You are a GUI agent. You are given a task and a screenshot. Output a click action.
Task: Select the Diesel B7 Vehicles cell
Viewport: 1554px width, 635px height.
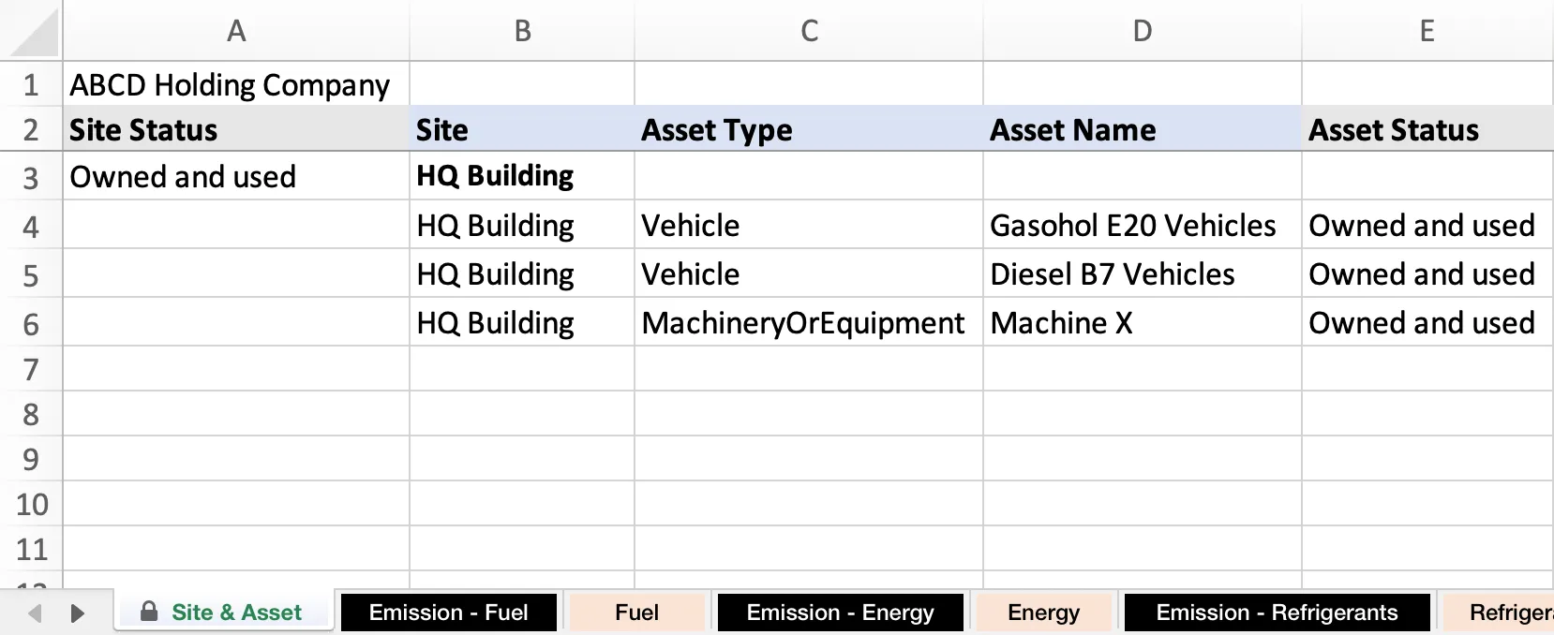(1113, 274)
